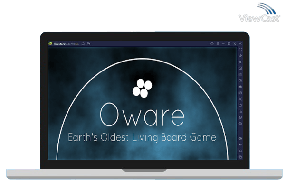Viewport: 286px width, 196px height.
Task: Click the BlueStacks logo in the title bar
Action: (50, 44)
